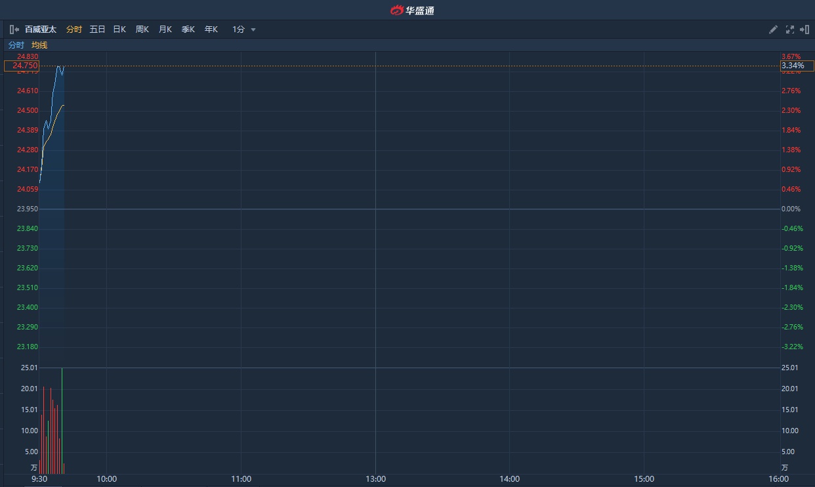Select the 季K quarterly chart
815x487 pixels.
click(x=188, y=30)
